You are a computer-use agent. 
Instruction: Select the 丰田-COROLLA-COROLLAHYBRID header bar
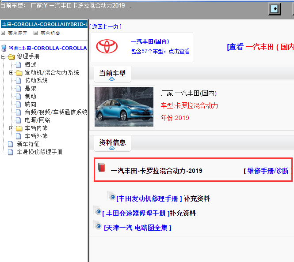[44, 24]
